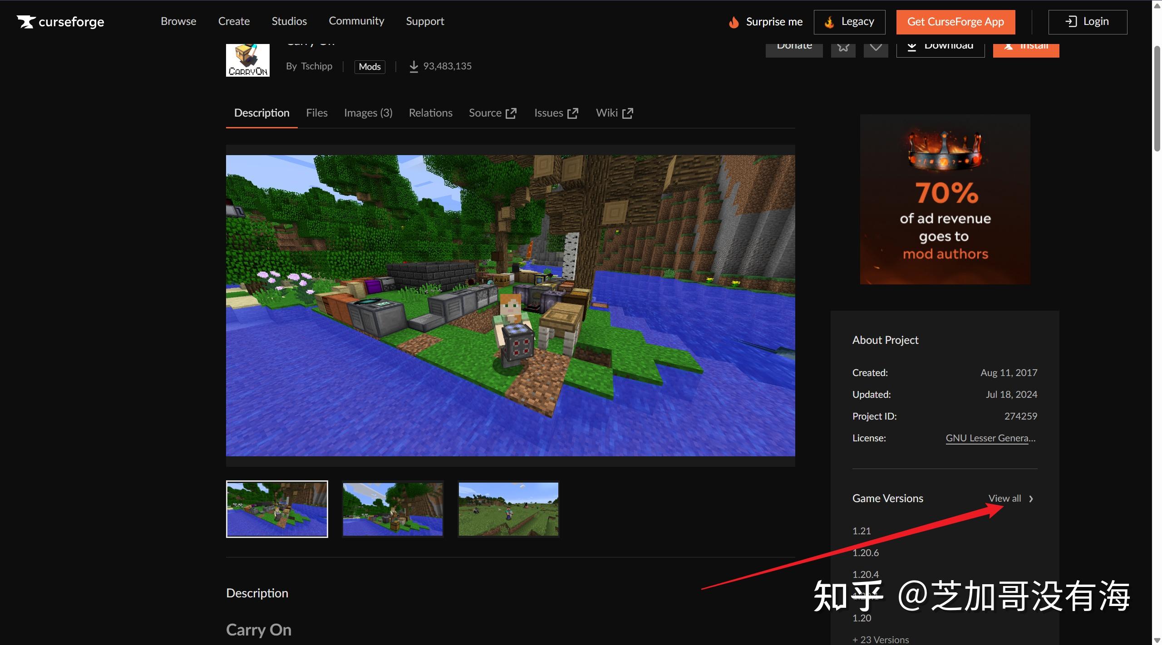Select game version 1.20.6
This screenshot has height=645, width=1162.
866,553
